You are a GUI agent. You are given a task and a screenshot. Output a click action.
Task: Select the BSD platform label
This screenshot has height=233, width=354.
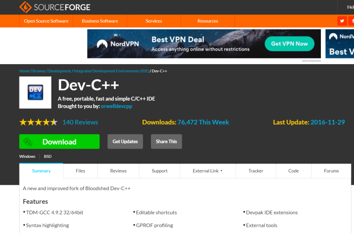click(x=48, y=157)
